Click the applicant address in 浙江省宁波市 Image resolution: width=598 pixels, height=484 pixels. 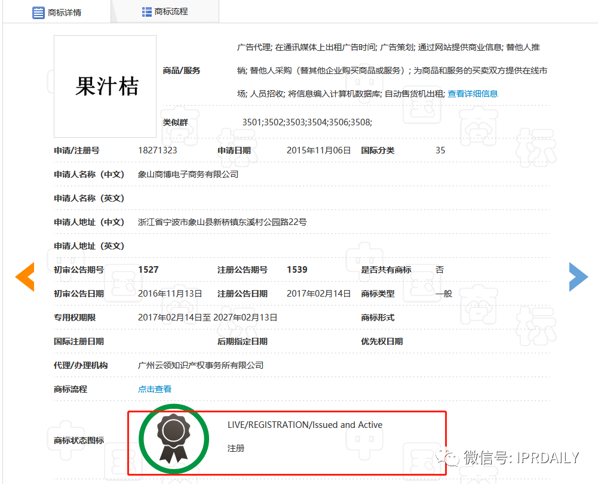(222, 222)
